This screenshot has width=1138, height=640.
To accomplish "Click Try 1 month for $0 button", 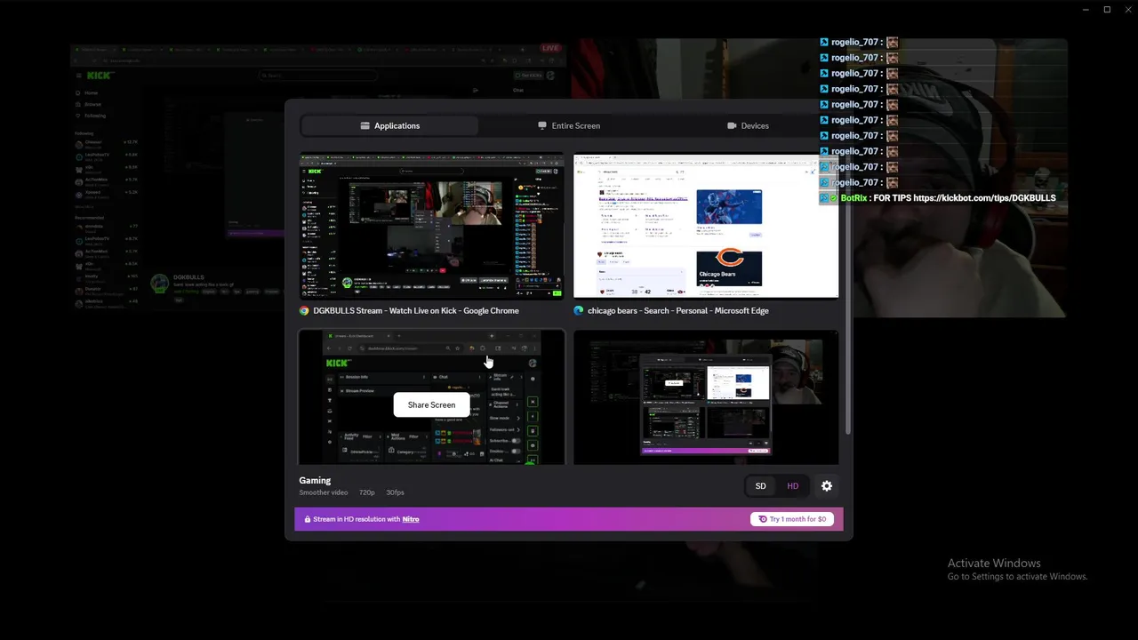I will click(792, 519).
